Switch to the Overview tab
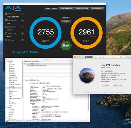Screen dimensions: 131x128 click(x=89, y=57)
